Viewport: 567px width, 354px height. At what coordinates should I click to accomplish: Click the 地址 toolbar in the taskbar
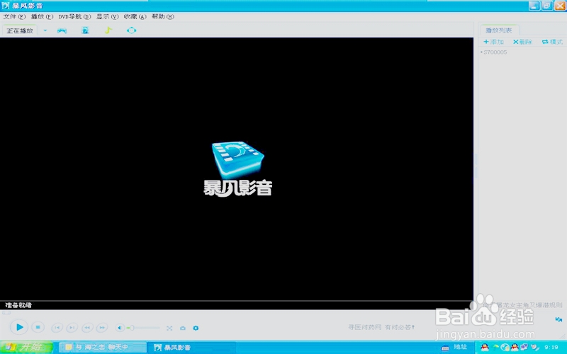coord(460,347)
